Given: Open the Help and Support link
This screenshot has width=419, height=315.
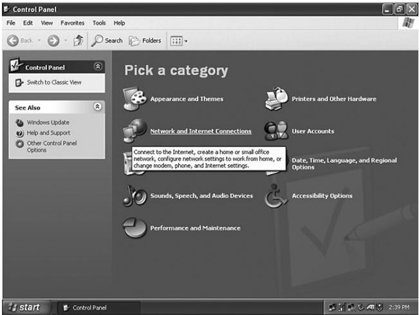Looking at the screenshot, I should coord(49,133).
